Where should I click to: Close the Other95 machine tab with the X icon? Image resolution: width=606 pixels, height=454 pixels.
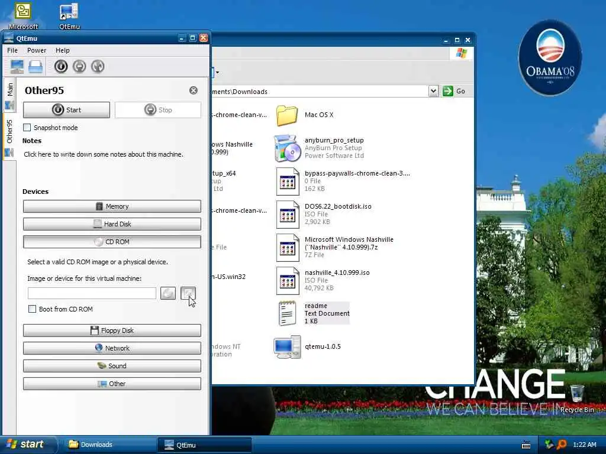click(194, 90)
